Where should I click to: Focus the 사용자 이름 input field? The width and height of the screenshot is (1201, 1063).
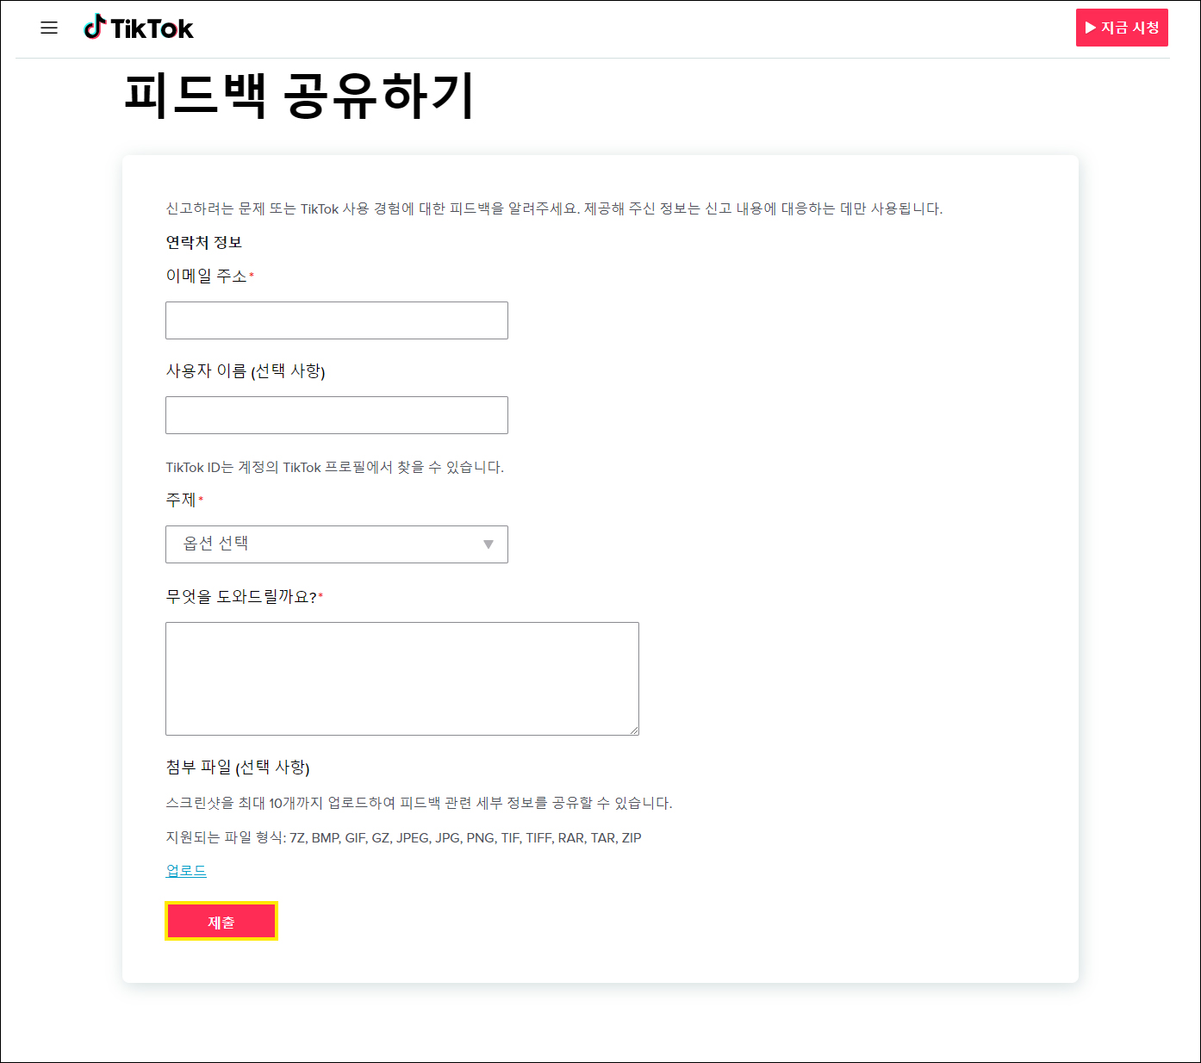click(x=337, y=415)
